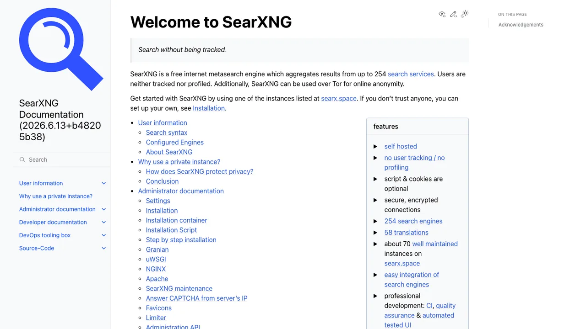Open Search syntax link

(x=167, y=133)
